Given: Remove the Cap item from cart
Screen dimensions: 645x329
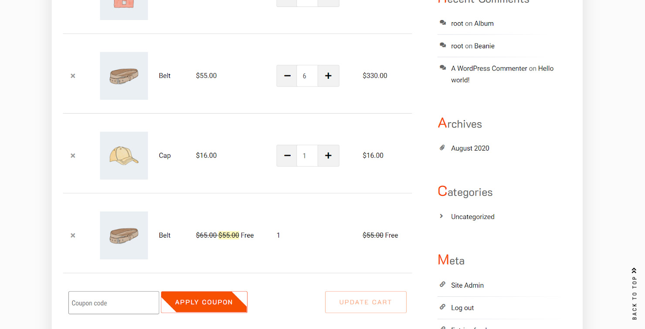Looking at the screenshot, I should click(x=73, y=156).
